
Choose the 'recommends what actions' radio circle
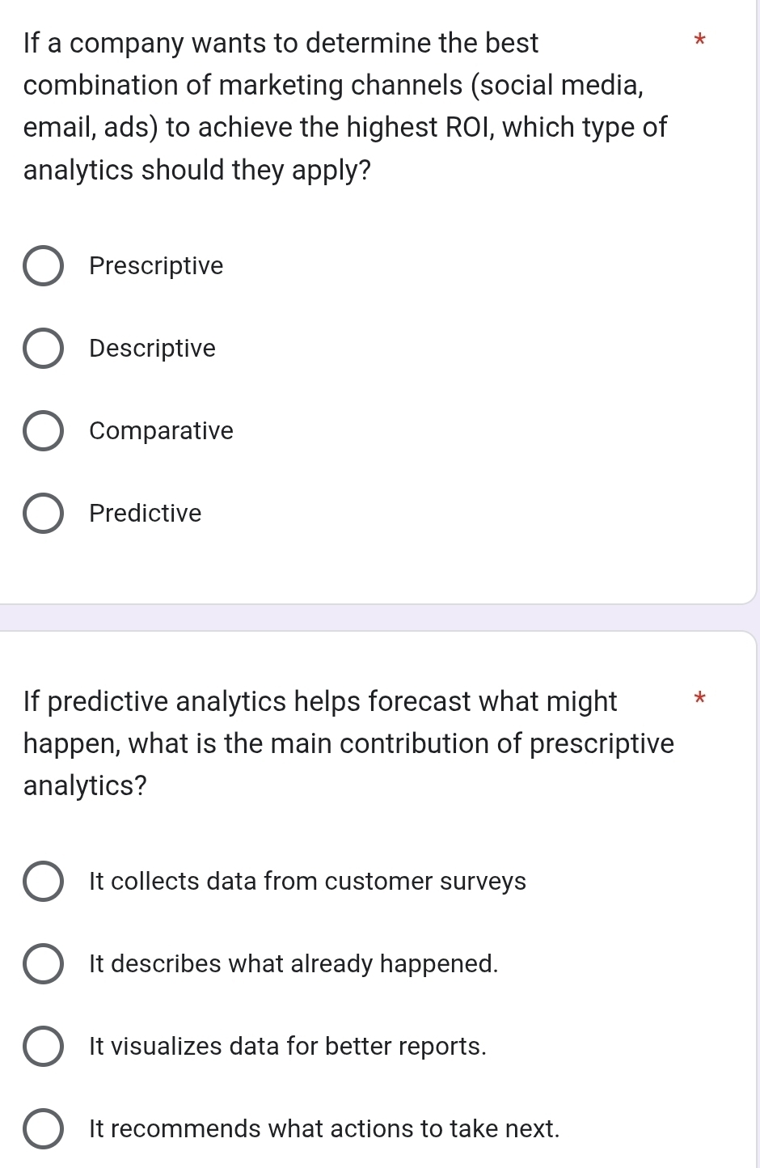tap(43, 1129)
